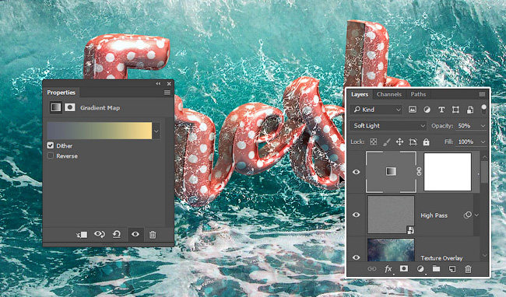Open the Properties panel menu
This screenshot has width=506, height=297.
[167, 93]
